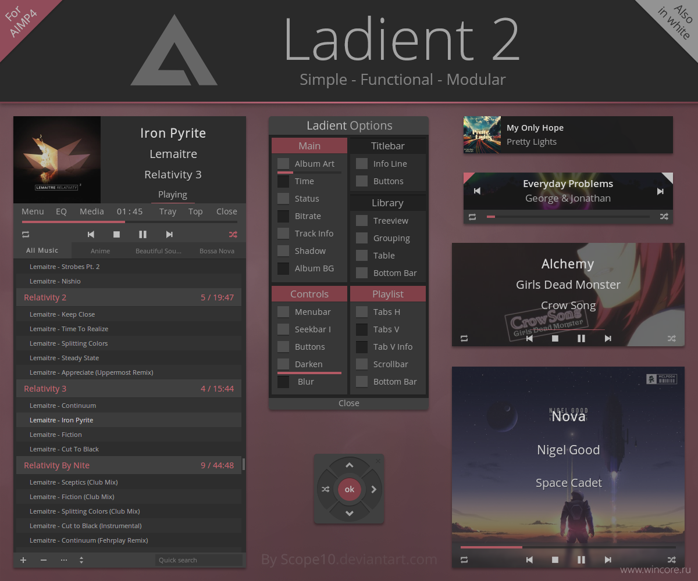
Task: Toggle repeat in the Alchemy widget
Action: click(464, 338)
